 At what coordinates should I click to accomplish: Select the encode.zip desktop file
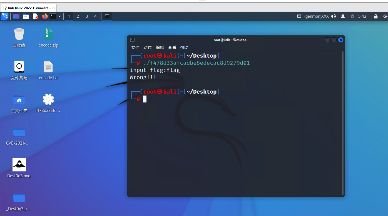pos(48,38)
